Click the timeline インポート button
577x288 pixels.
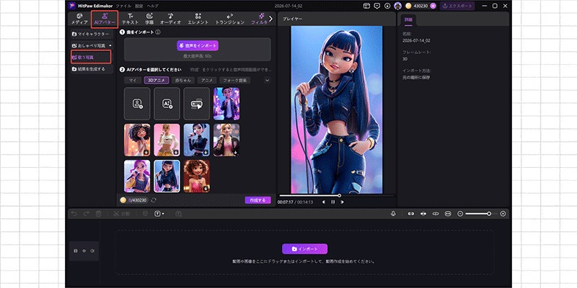[304, 248]
